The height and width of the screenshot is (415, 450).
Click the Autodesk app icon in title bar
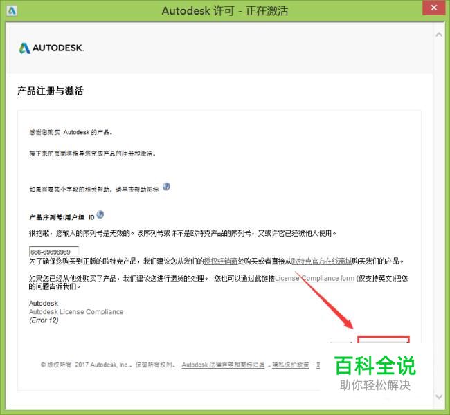[x=12, y=11]
